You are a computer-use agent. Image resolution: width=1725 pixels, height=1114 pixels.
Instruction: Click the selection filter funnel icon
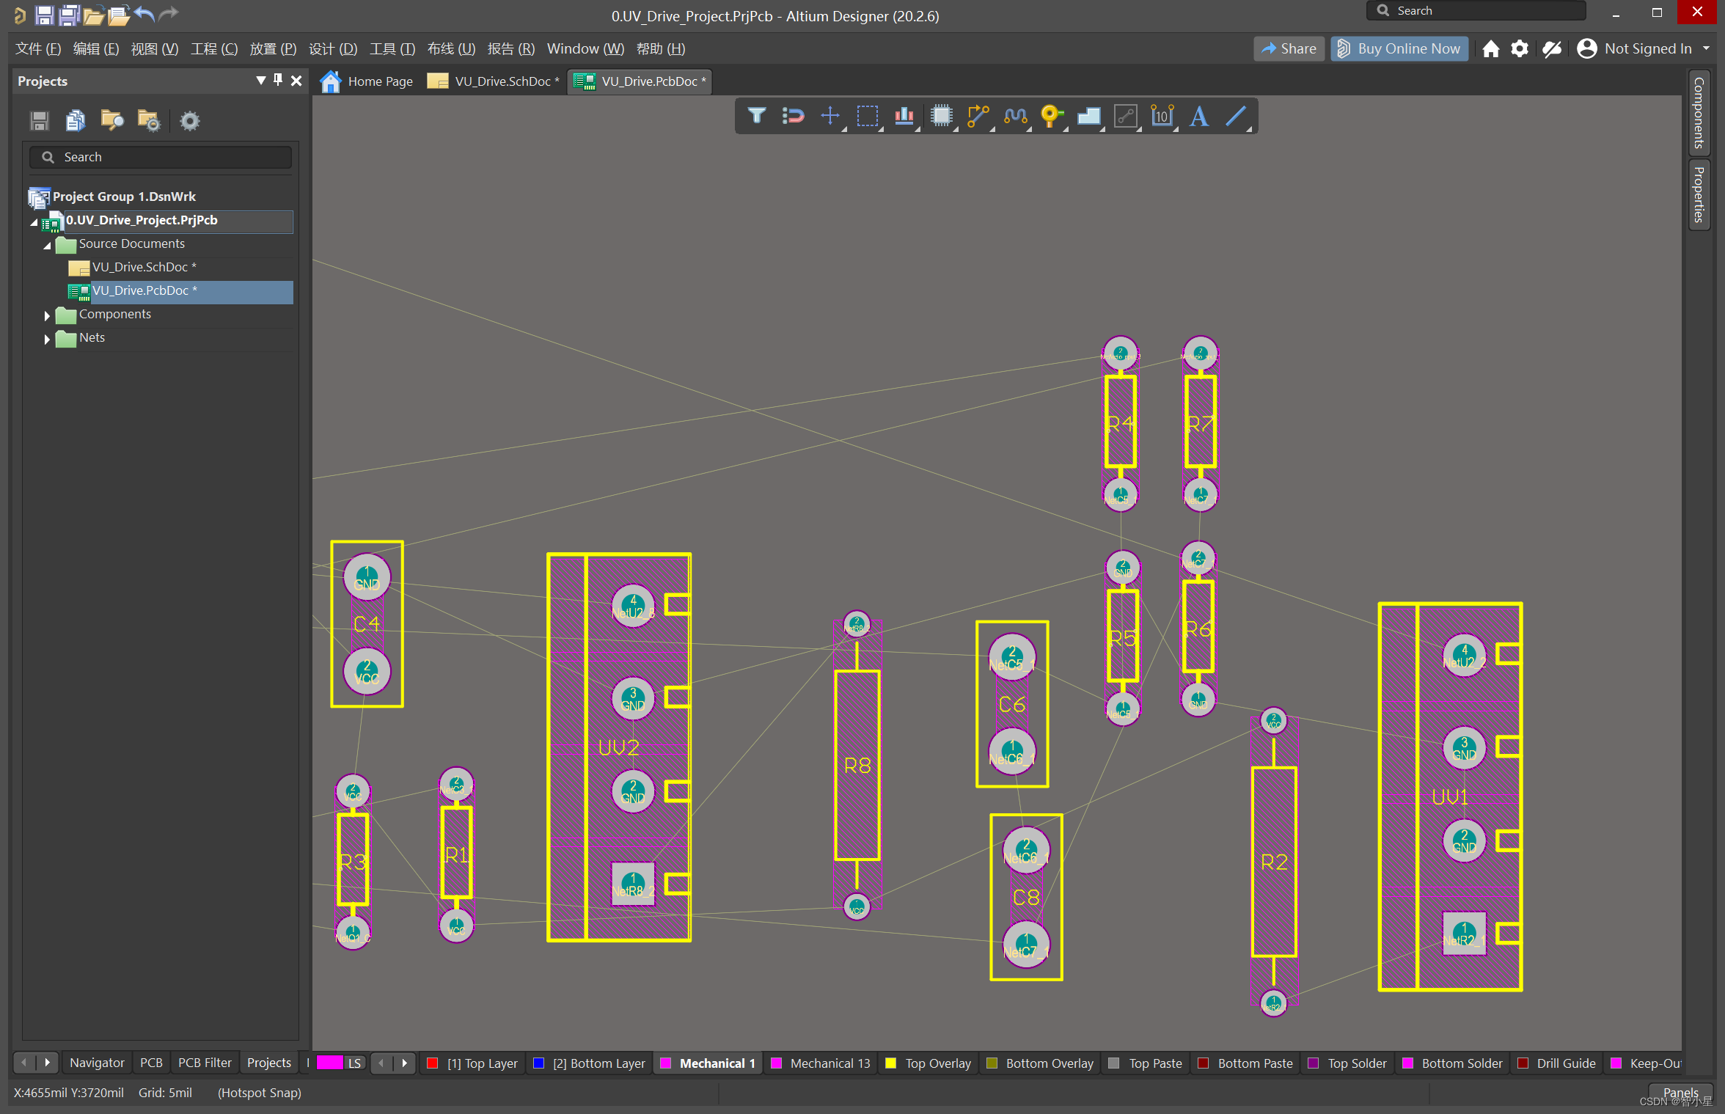pyautogui.click(x=756, y=116)
